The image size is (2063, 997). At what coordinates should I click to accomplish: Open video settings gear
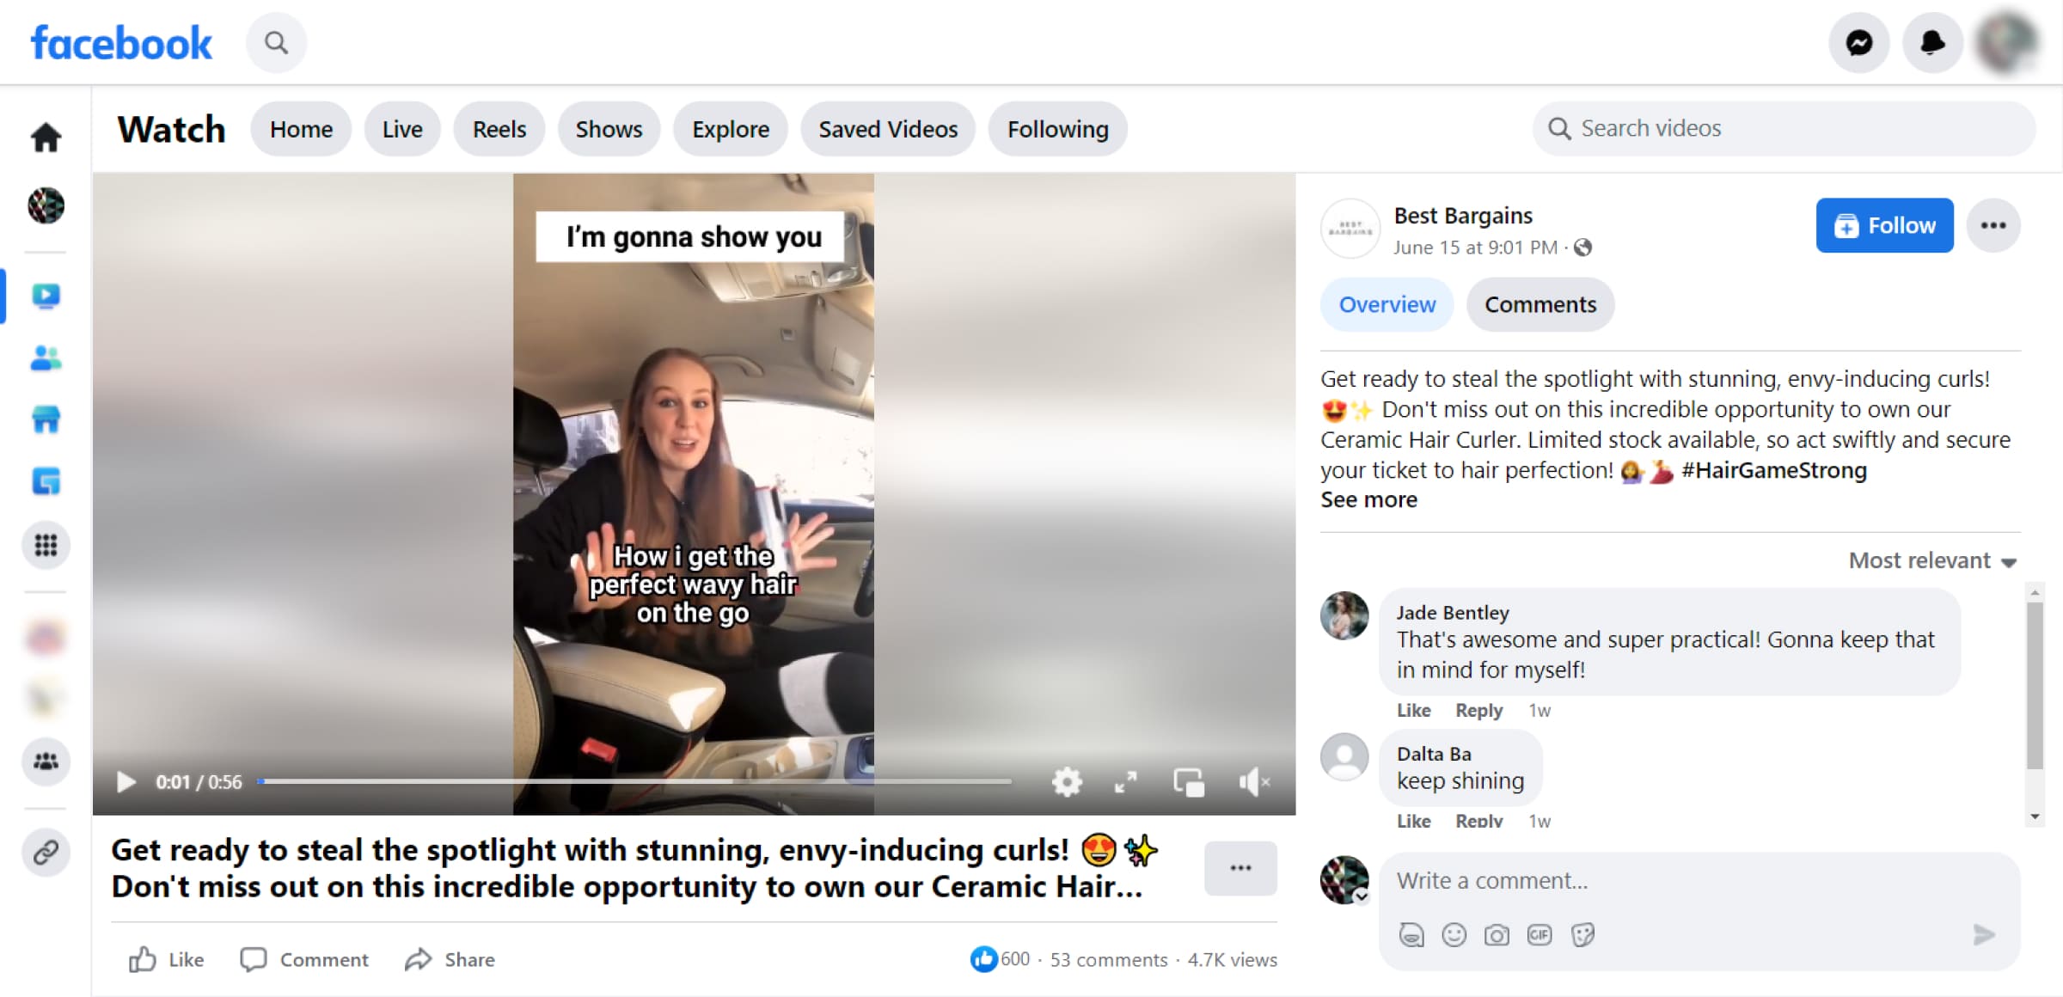[x=1067, y=782]
